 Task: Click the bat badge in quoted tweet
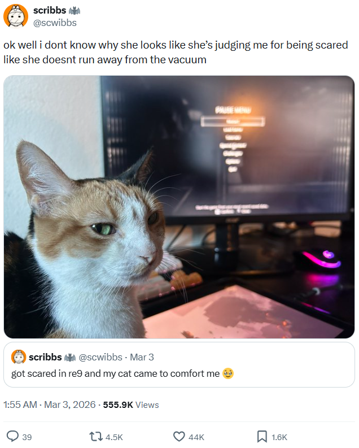70,358
